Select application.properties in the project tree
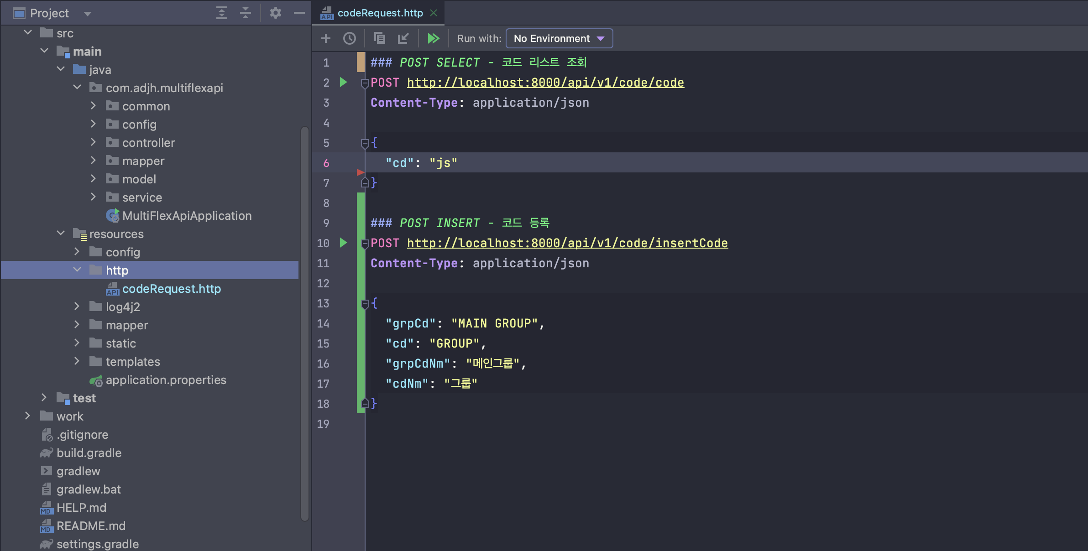This screenshot has width=1088, height=551. [166, 380]
